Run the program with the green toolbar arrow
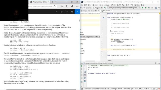Viewport: 161px width, 90px height. [x=143, y=8]
